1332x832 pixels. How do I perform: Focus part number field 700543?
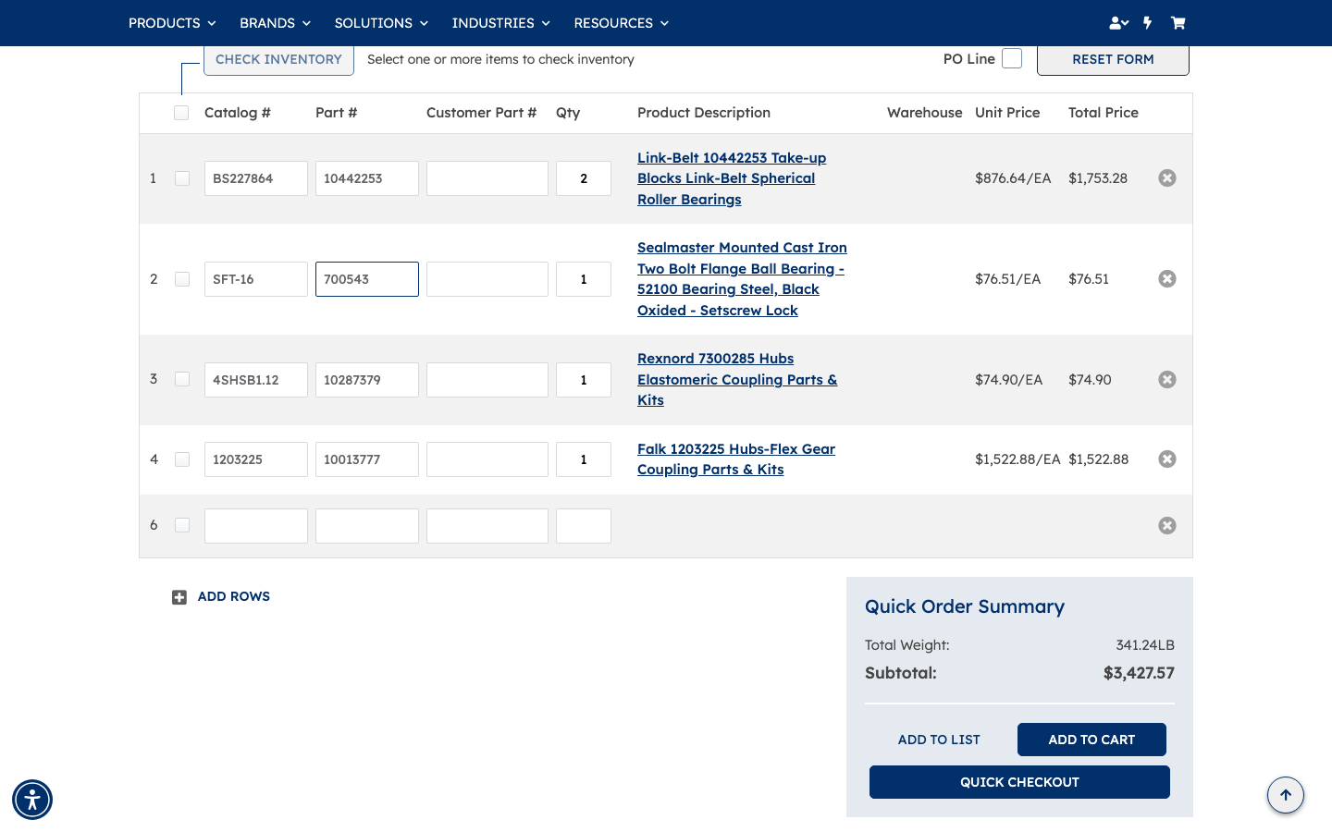pos(367,279)
